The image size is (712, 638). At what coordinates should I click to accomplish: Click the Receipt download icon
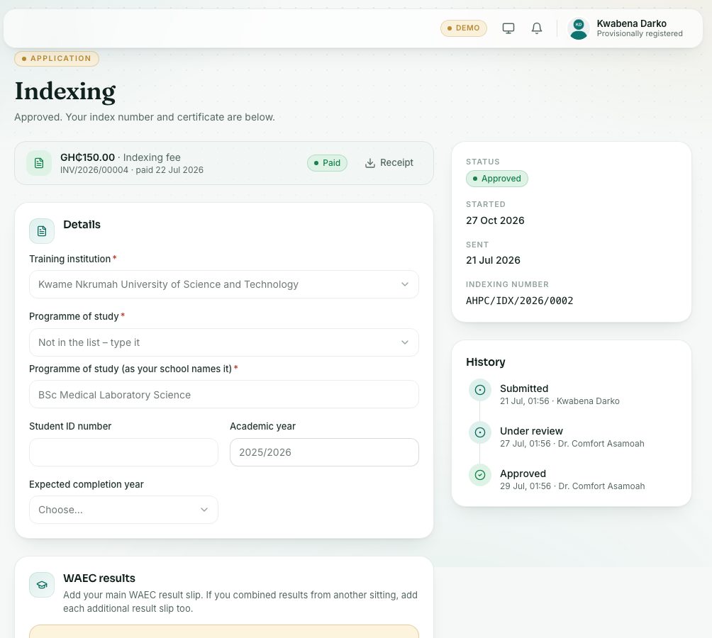pyautogui.click(x=370, y=163)
